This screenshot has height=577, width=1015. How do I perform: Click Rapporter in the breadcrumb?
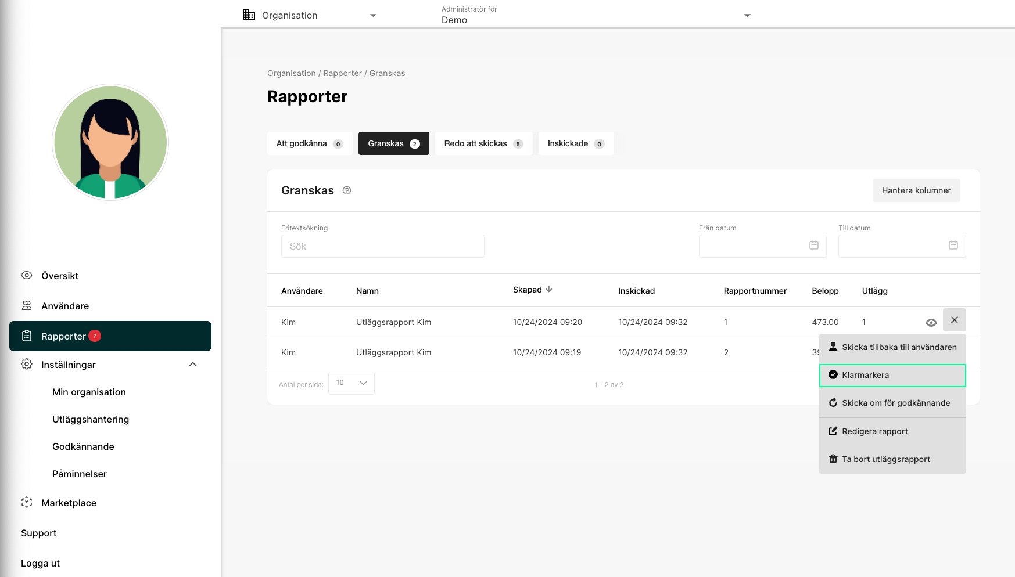342,73
